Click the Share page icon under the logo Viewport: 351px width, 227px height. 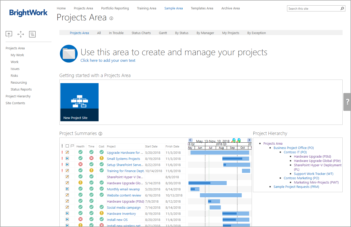[9, 34]
